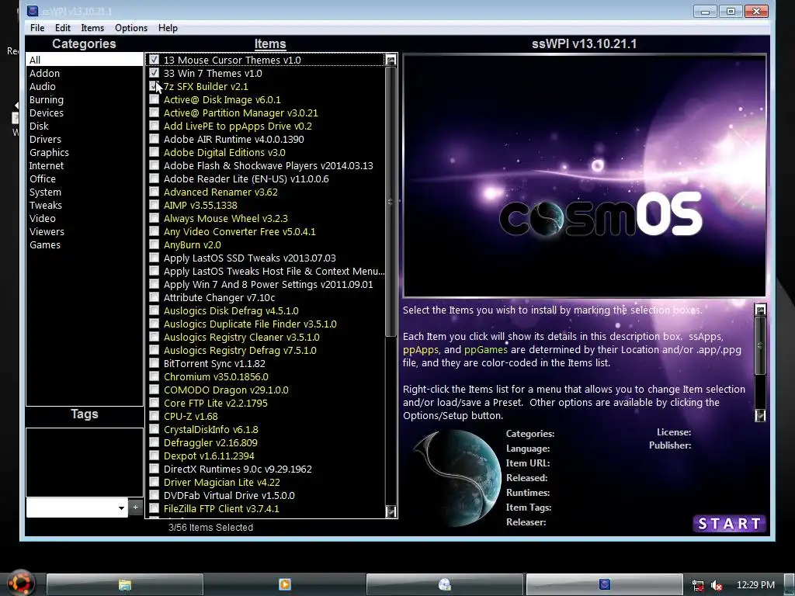The height and width of the screenshot is (596, 795).
Task: Select Auslogics Disk Defrag v4.5.1.0
Action: (x=231, y=310)
